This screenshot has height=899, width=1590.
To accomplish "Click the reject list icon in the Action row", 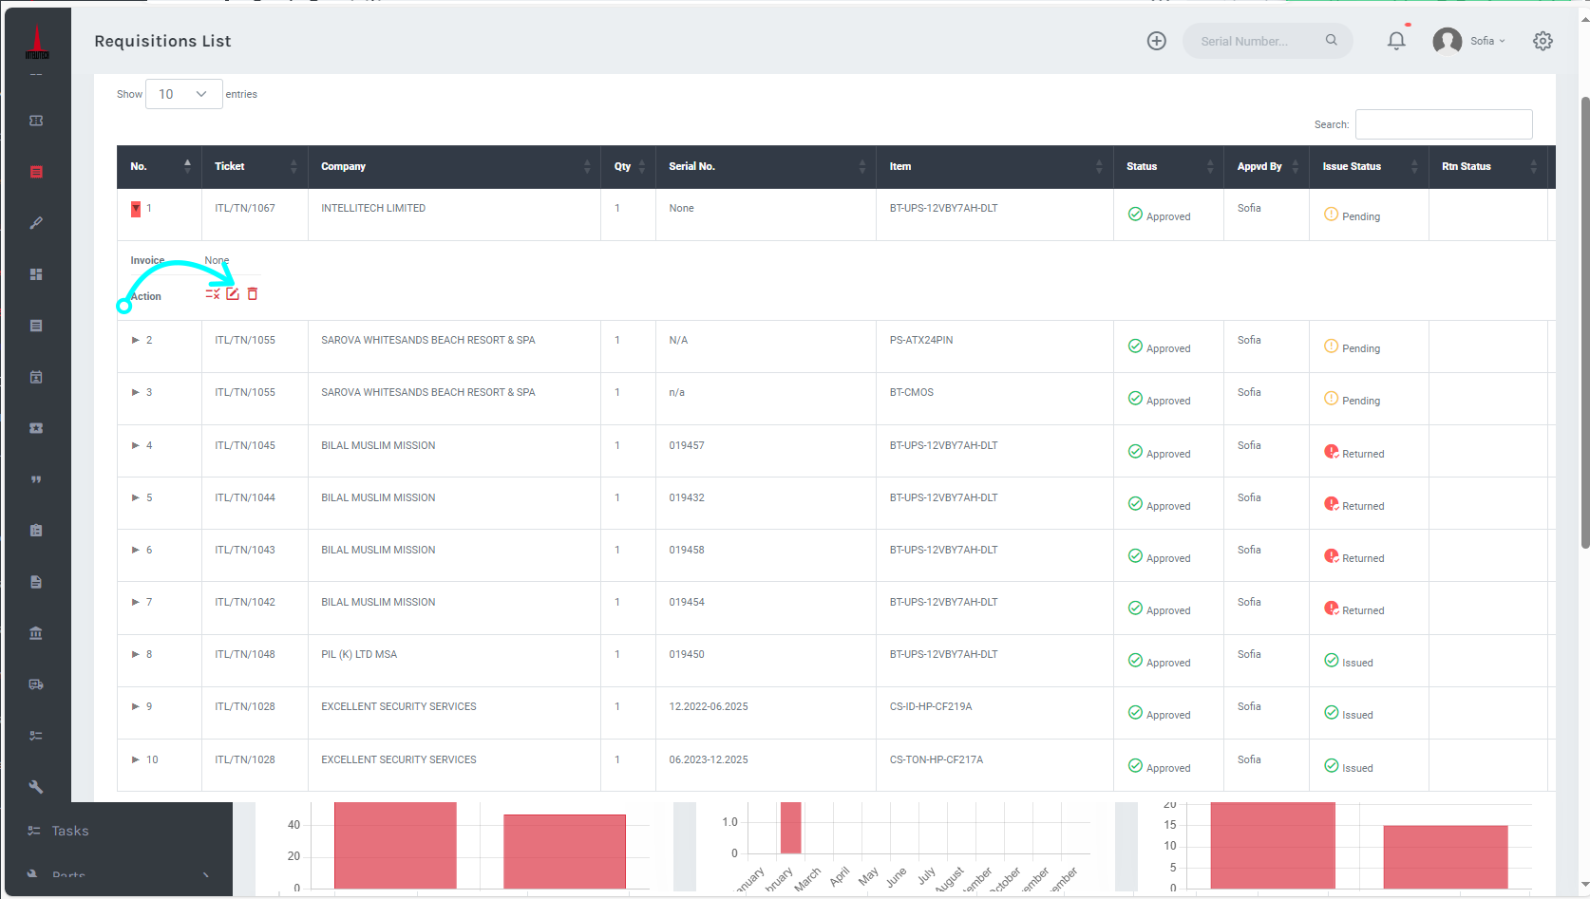I will [213, 294].
